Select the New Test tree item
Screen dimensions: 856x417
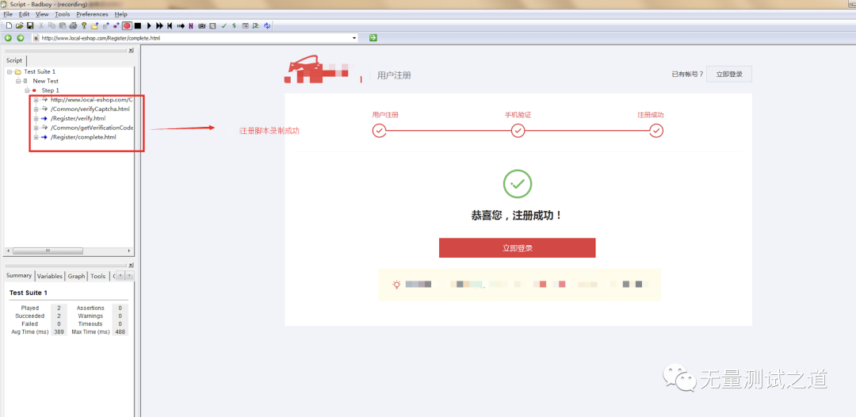(46, 81)
